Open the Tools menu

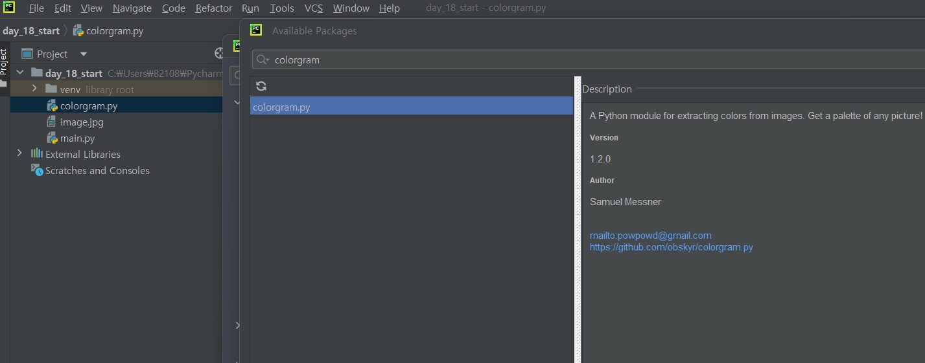pos(281,8)
